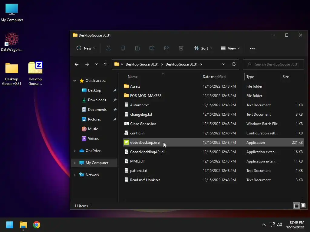
Task: Open the View layout dropdown
Action: [230, 48]
